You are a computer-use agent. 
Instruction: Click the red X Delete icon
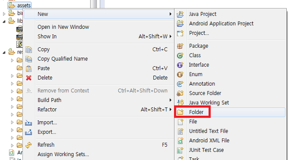[x=29, y=78]
